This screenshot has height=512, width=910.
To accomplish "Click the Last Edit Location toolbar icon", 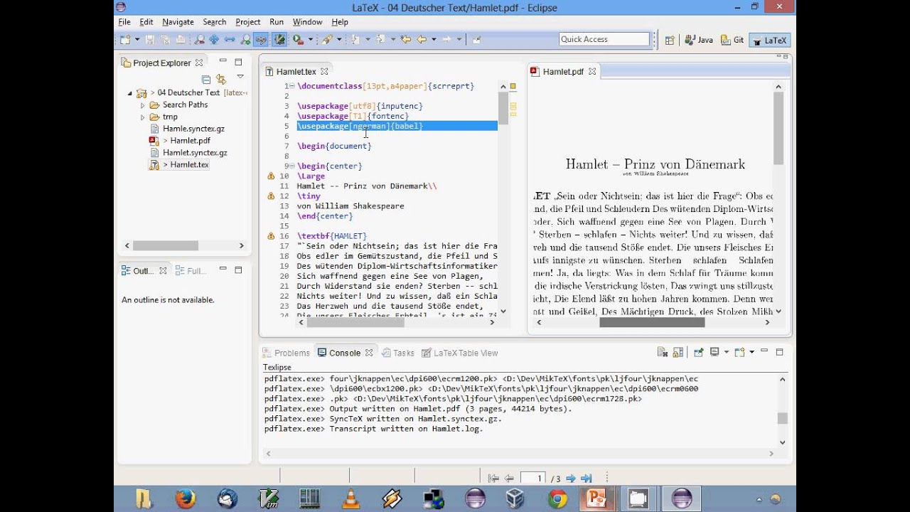I will tap(406, 40).
